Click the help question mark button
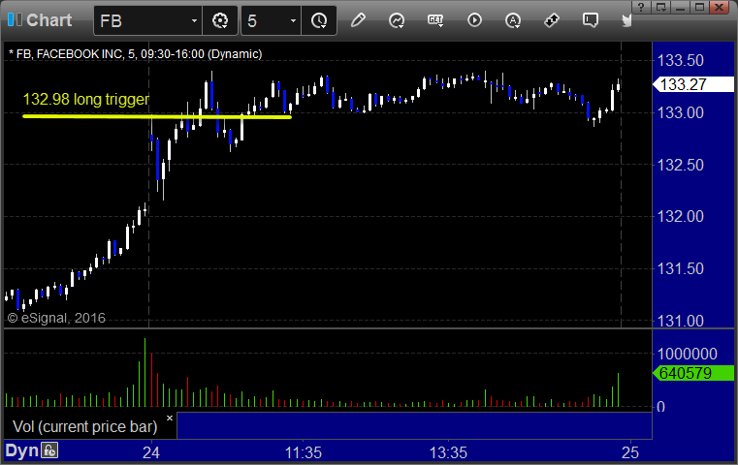 click(641, 7)
